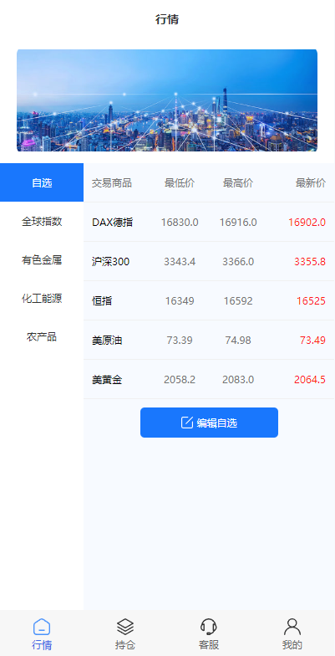335x656 pixels.
Task: Open the 行情 home icon in bottom bar
Action: [42, 627]
